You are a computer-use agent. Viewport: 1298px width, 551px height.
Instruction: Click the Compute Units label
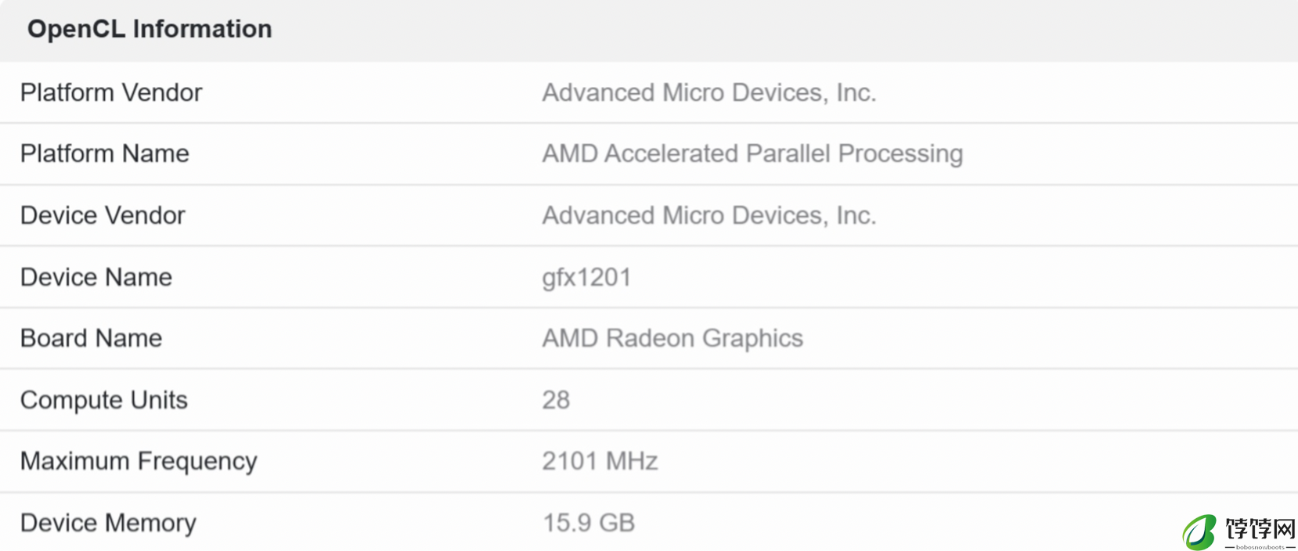pos(104,400)
